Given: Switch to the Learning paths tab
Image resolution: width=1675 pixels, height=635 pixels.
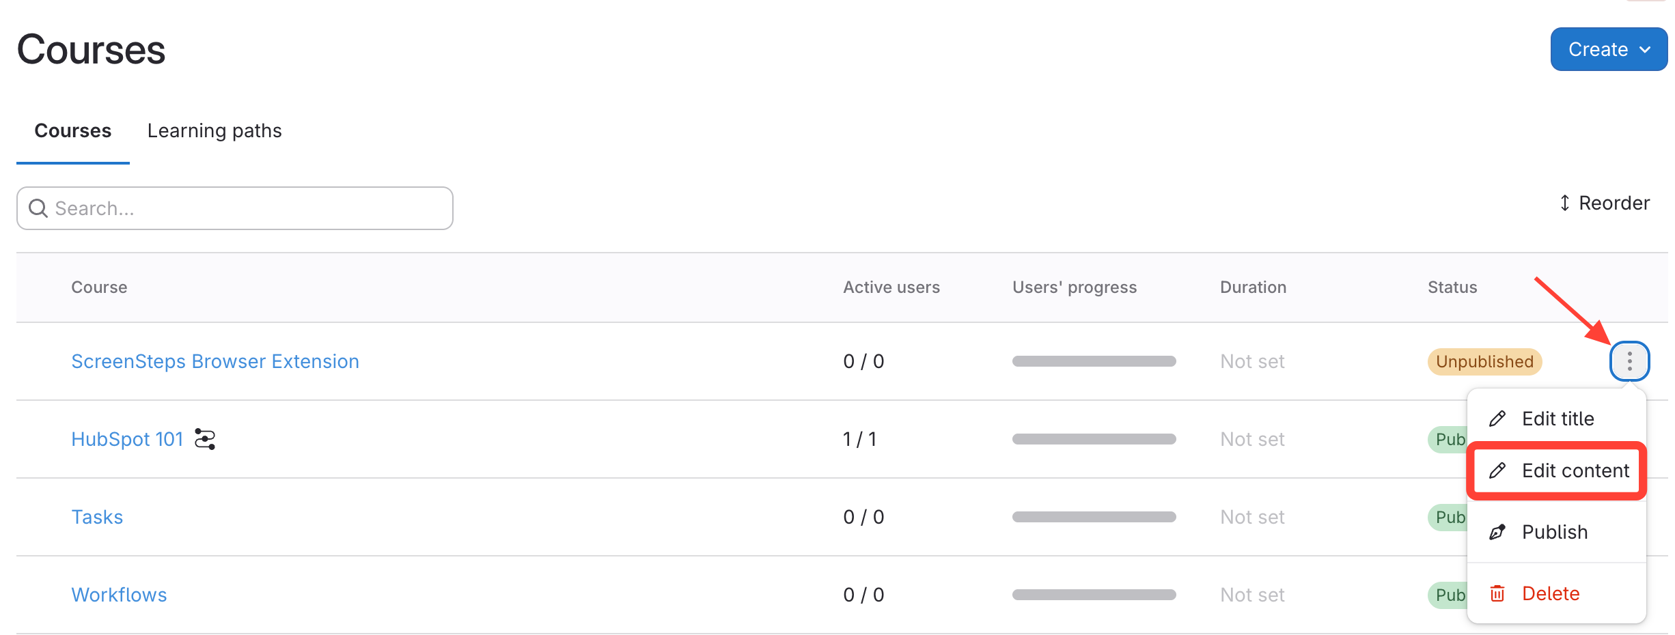Looking at the screenshot, I should [x=214, y=130].
